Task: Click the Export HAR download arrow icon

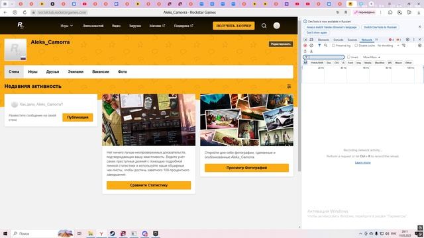Action: pyautogui.click(x=311, y=52)
